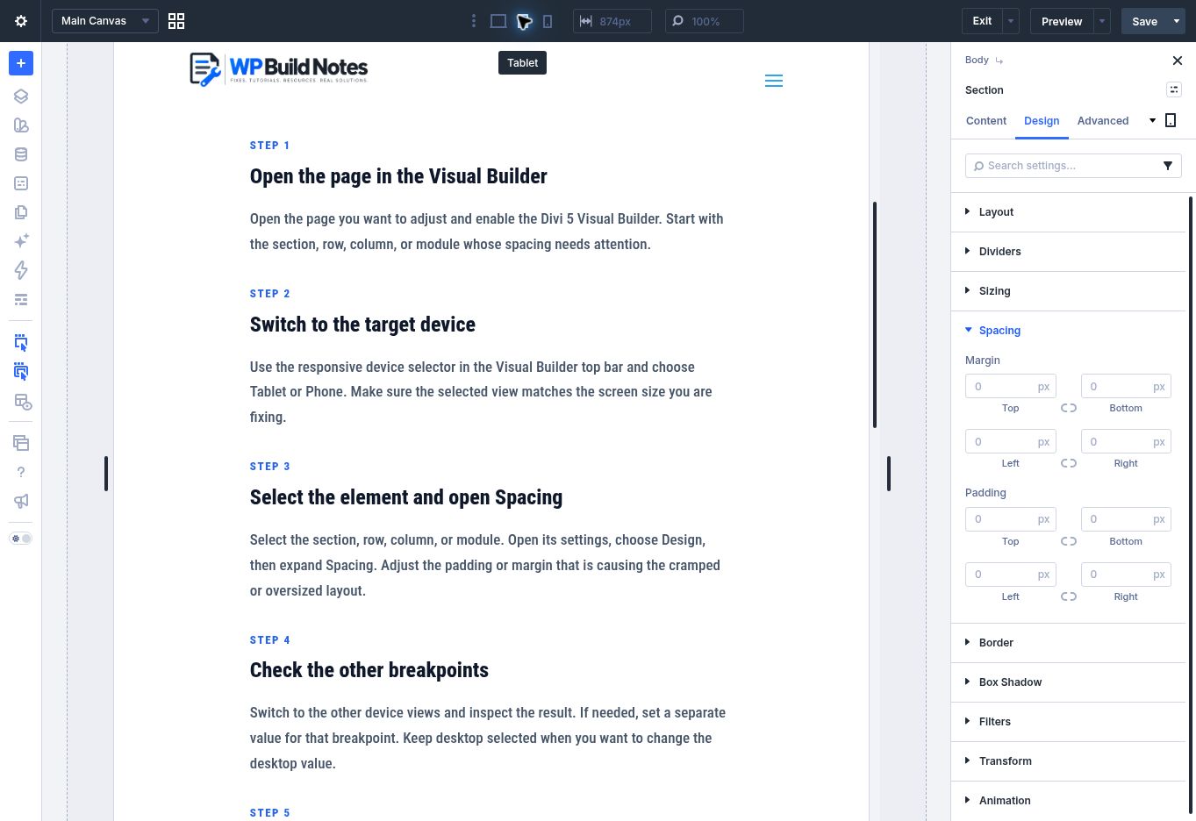Close the Section settings panel
The height and width of the screenshot is (821, 1196).
pos(1178,61)
